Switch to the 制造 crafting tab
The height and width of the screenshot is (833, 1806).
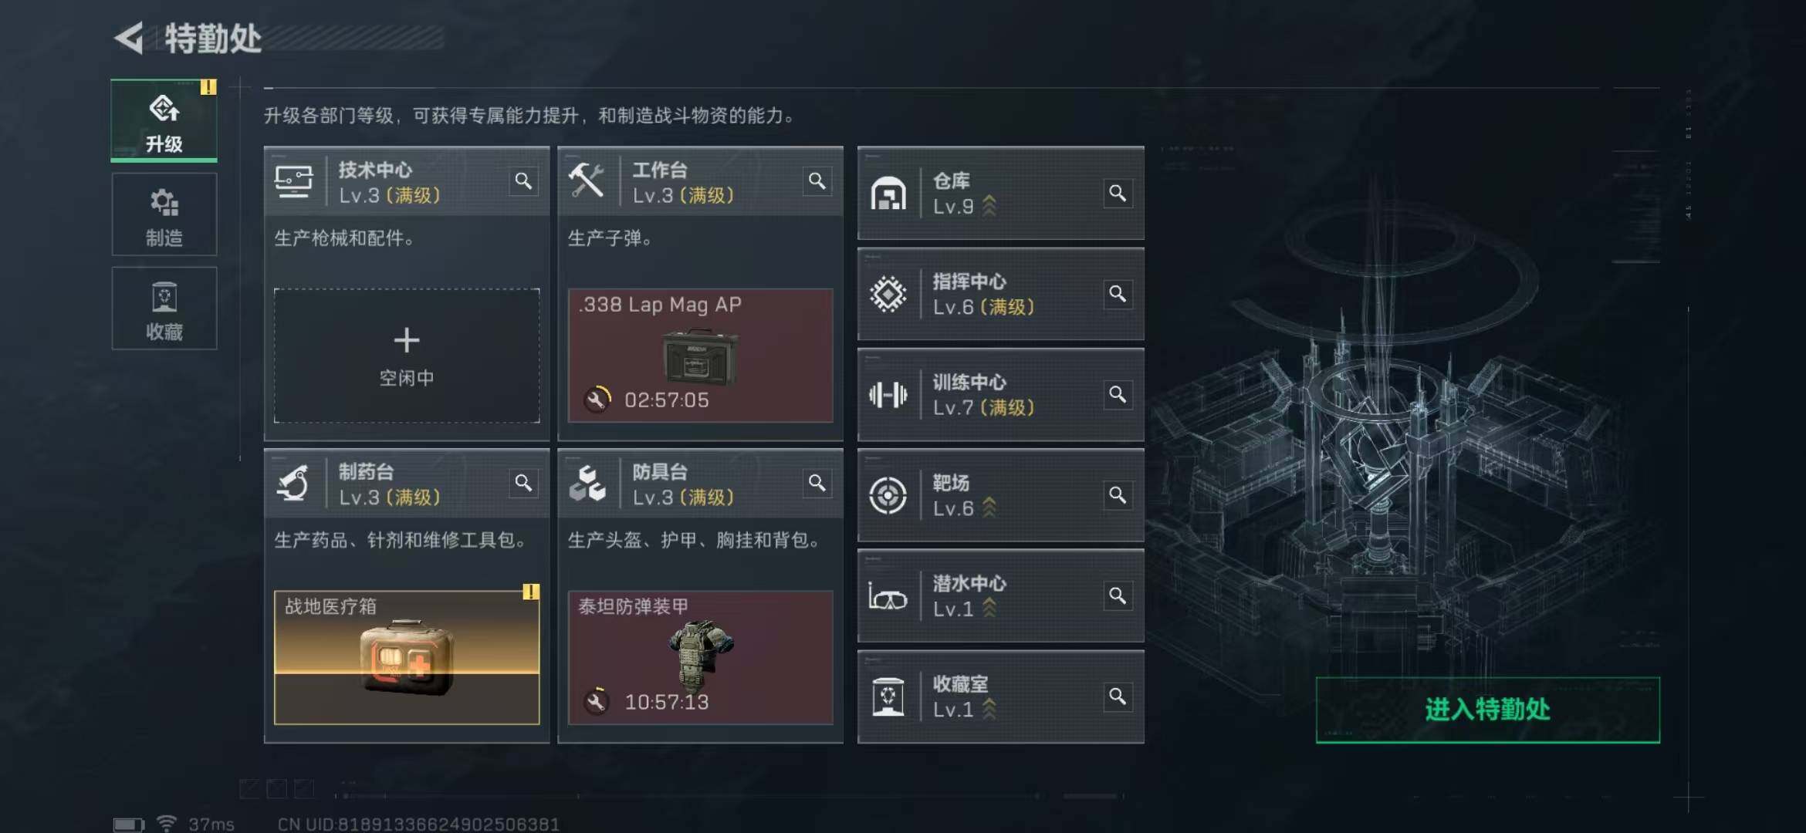(164, 215)
